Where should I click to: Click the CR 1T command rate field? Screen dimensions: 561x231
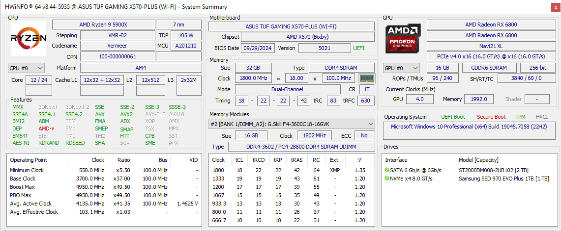[367, 89]
